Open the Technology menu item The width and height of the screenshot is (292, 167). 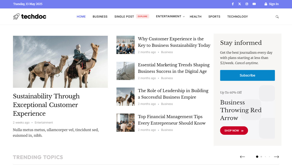click(x=237, y=16)
